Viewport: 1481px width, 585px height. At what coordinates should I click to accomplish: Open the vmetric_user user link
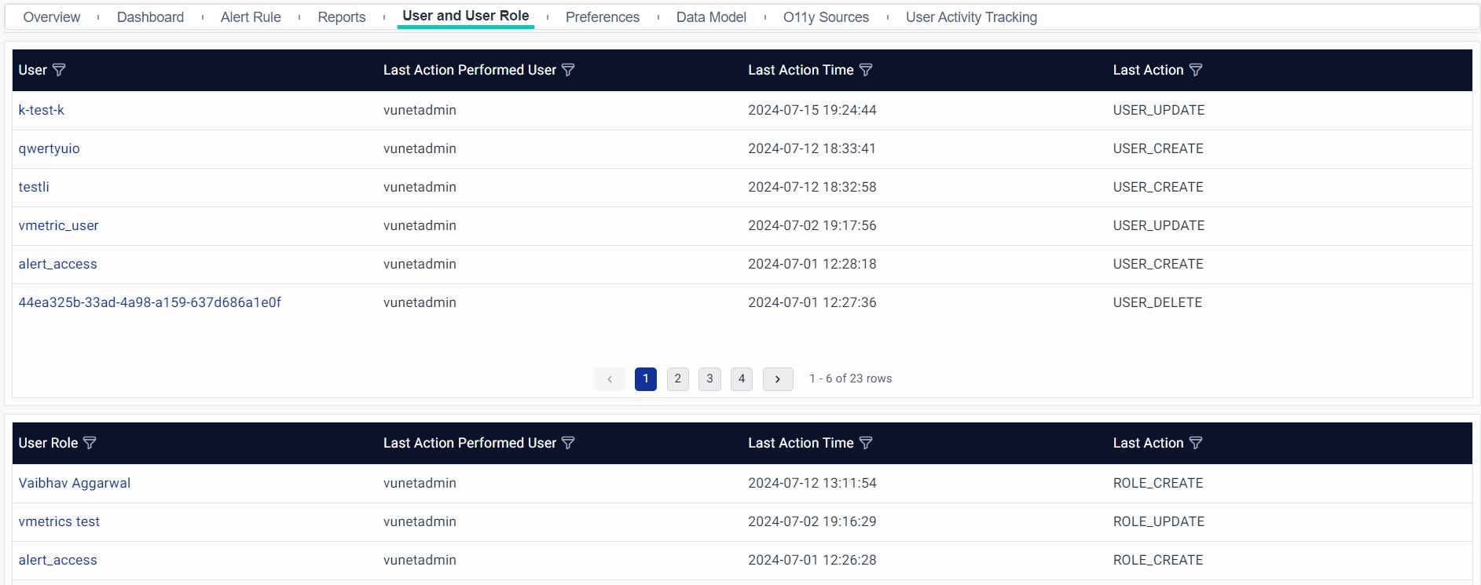(59, 225)
